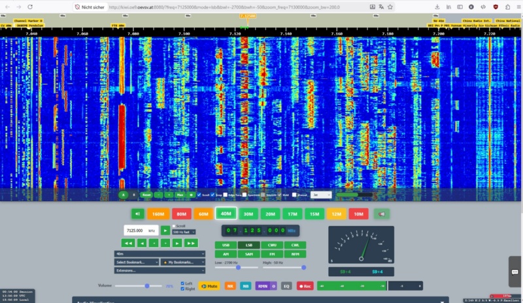Click the Volume slider handle
The height and width of the screenshot is (303, 523).
click(x=148, y=285)
